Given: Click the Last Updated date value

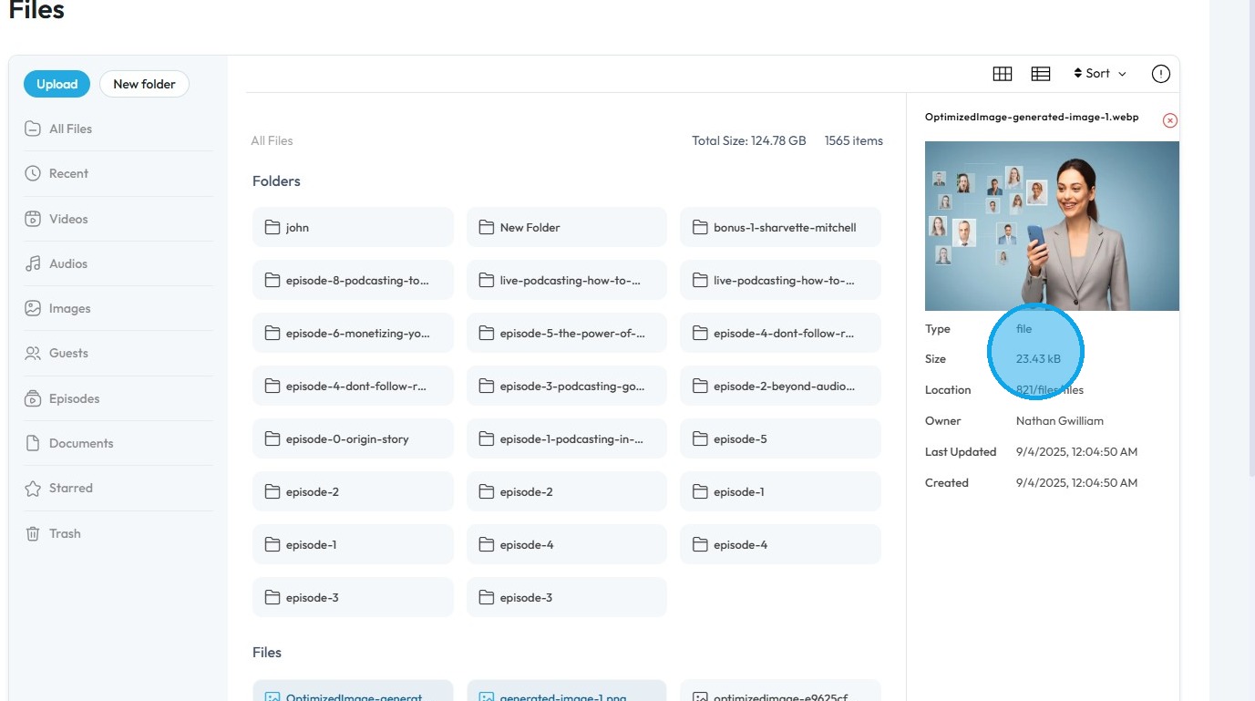Looking at the screenshot, I should coord(1076,451).
